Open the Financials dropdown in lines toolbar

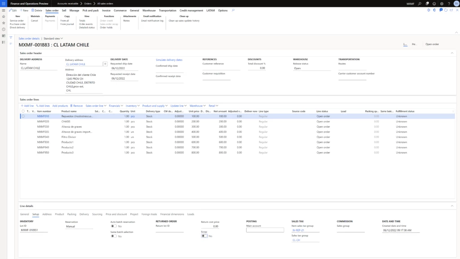pyautogui.click(x=115, y=106)
